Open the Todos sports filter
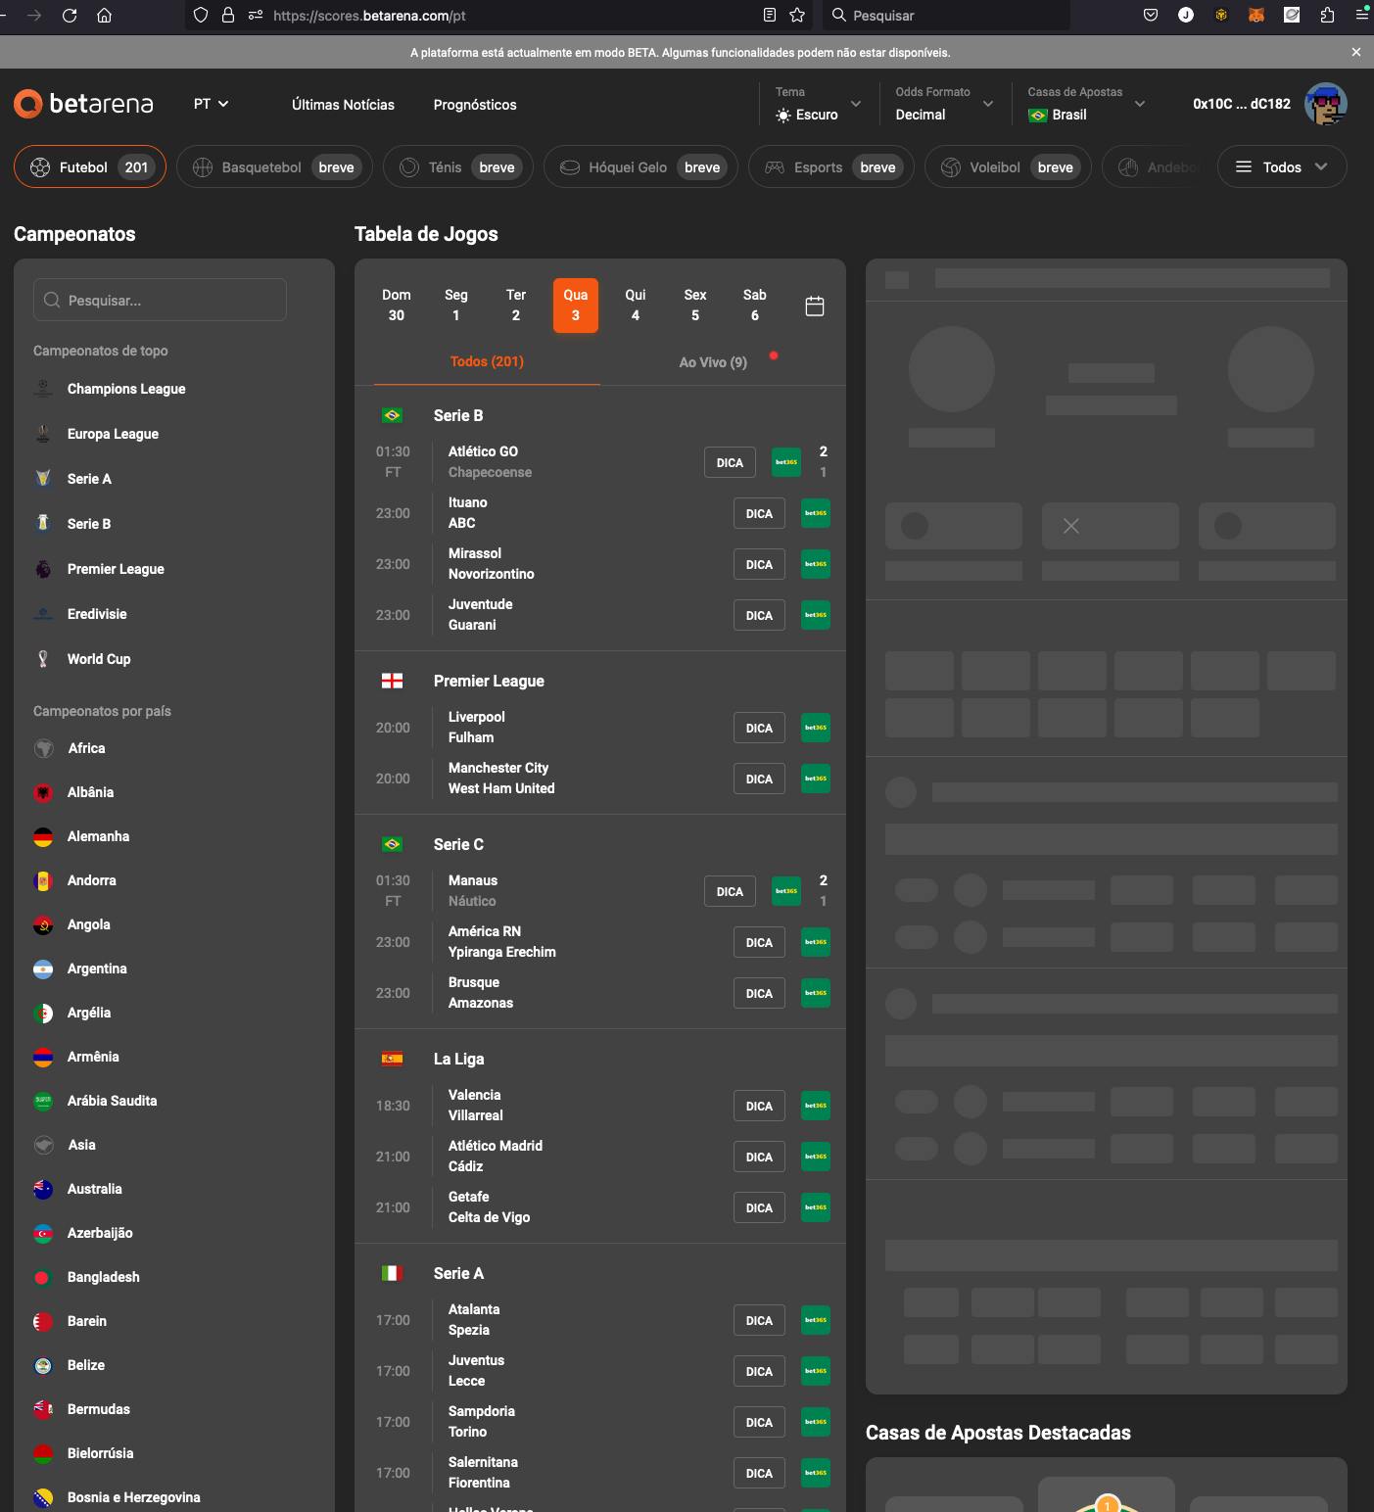This screenshot has height=1512, width=1374. click(x=1281, y=166)
